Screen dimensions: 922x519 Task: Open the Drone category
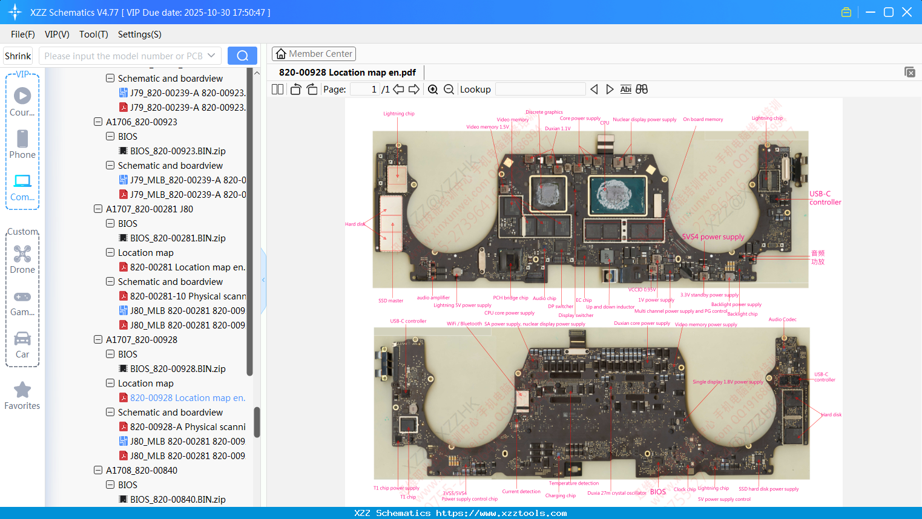(x=22, y=259)
